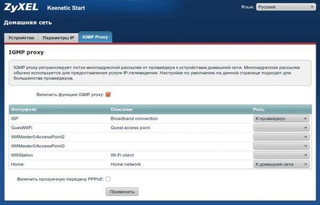The height and width of the screenshot is (205, 320).
Task: Enable the прозрачную передачу PPPoE checkbox
Action: [108, 179]
